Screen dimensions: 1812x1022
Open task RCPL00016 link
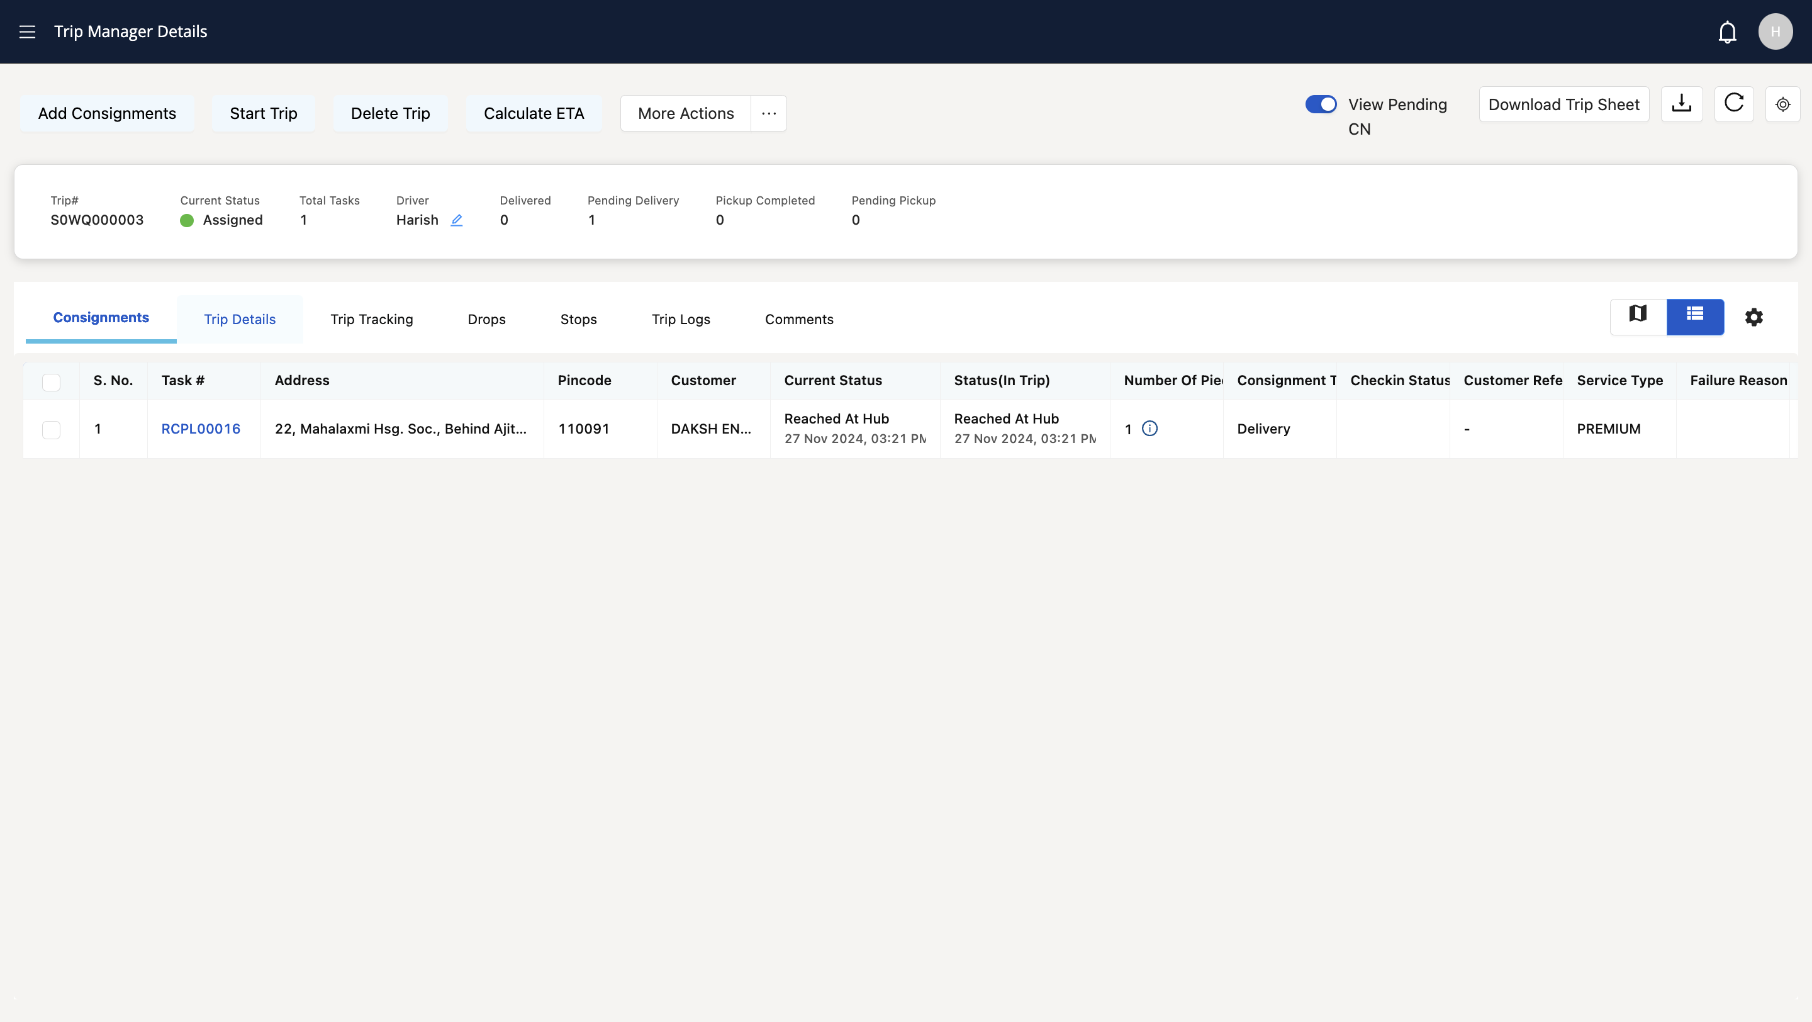click(201, 429)
